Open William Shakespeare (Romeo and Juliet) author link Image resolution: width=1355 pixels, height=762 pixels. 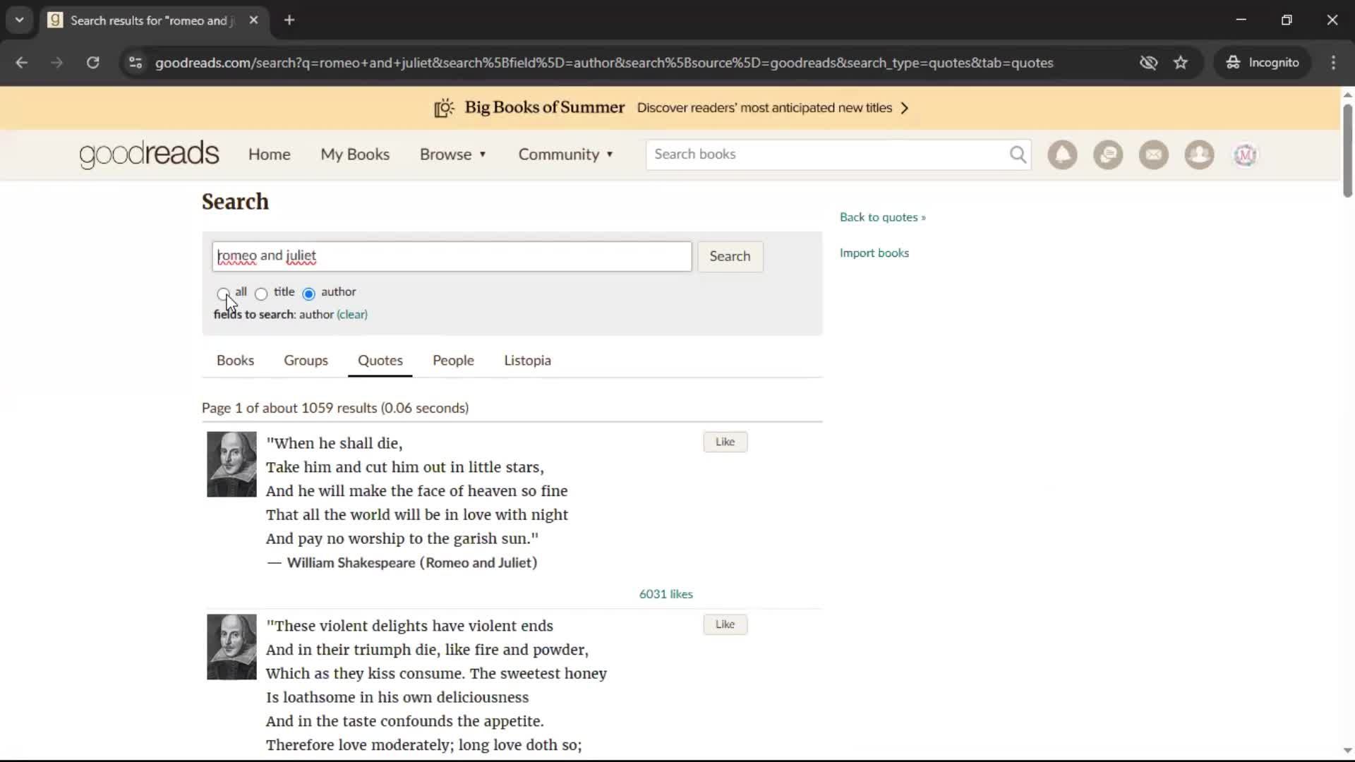coord(411,563)
